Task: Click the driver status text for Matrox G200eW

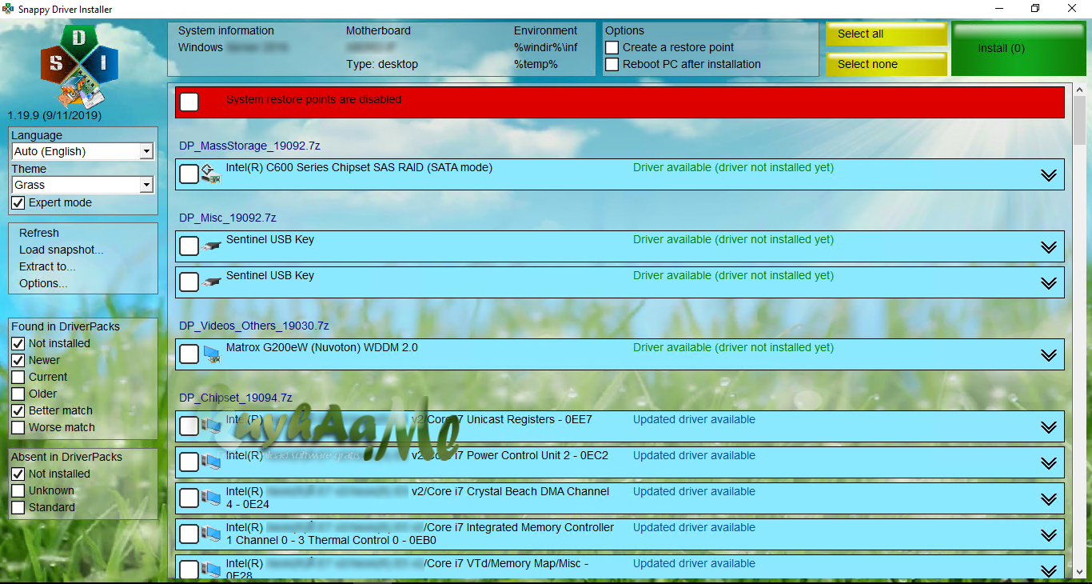Action: click(x=733, y=347)
